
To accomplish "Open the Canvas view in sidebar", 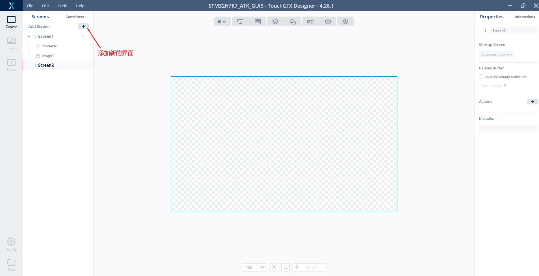I will tap(11, 22).
